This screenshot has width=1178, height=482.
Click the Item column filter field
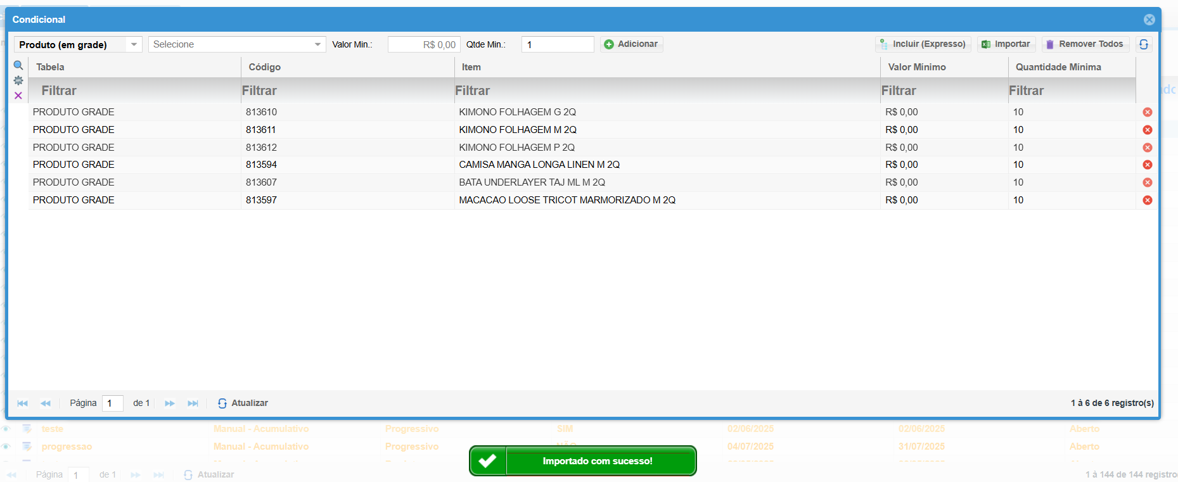click(665, 91)
